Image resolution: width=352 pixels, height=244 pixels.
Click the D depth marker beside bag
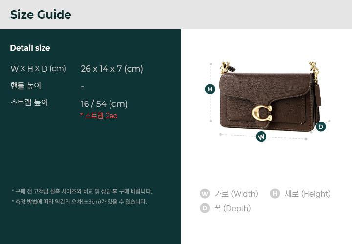click(321, 127)
